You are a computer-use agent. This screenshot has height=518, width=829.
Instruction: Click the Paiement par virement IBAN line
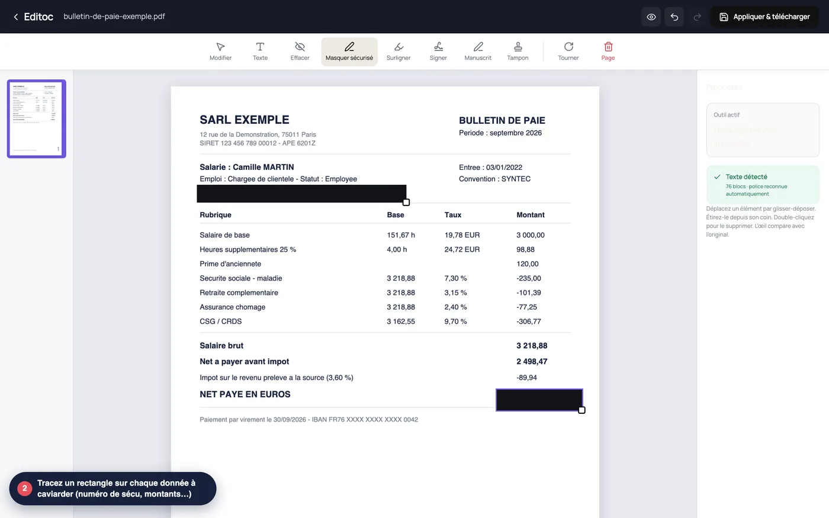pyautogui.click(x=309, y=420)
